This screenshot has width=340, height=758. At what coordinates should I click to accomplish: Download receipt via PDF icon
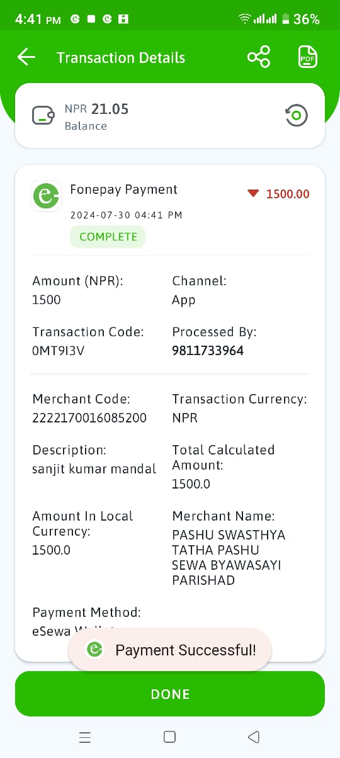(307, 57)
